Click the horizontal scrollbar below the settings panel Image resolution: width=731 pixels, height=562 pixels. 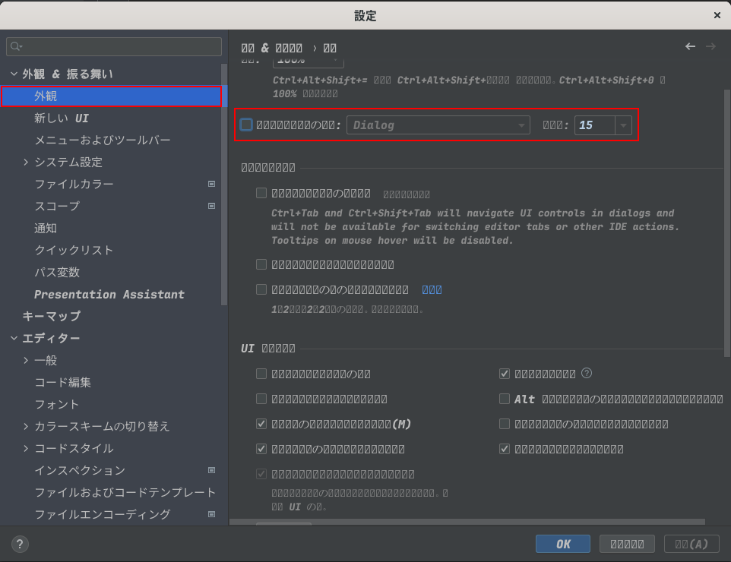tap(467, 522)
